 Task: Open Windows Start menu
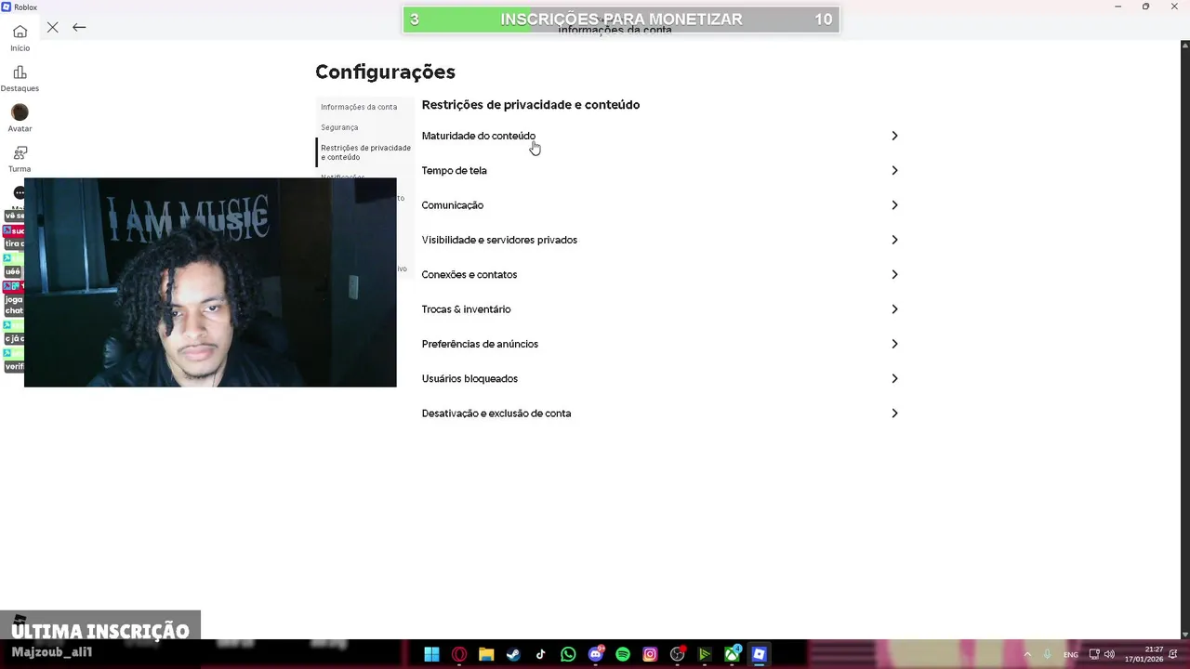click(431, 654)
